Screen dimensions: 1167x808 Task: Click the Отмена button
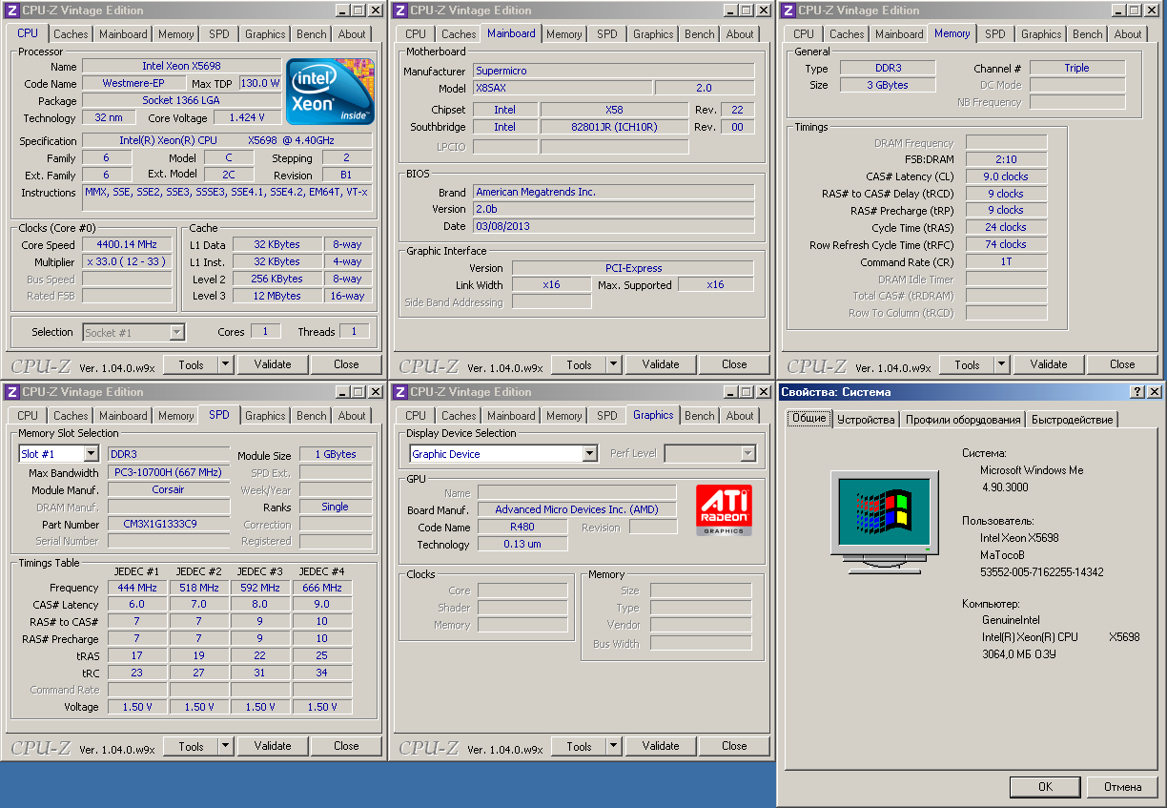[x=1122, y=787]
